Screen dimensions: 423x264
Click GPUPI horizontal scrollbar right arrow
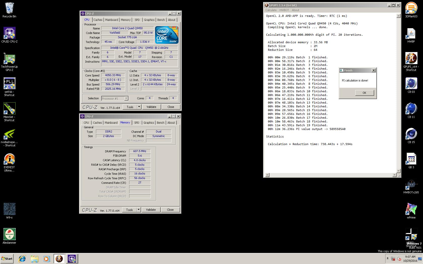[x=395, y=175]
